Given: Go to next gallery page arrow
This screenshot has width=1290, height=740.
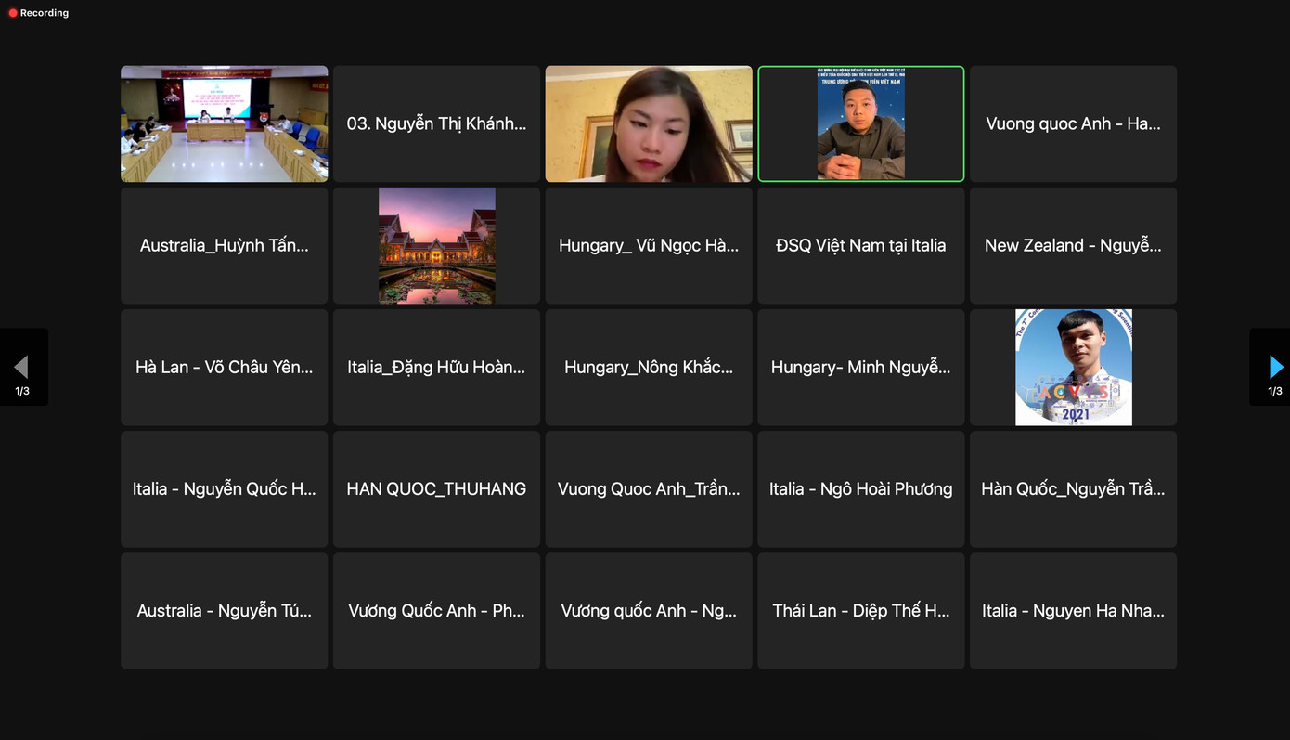Looking at the screenshot, I should pyautogui.click(x=1275, y=367).
